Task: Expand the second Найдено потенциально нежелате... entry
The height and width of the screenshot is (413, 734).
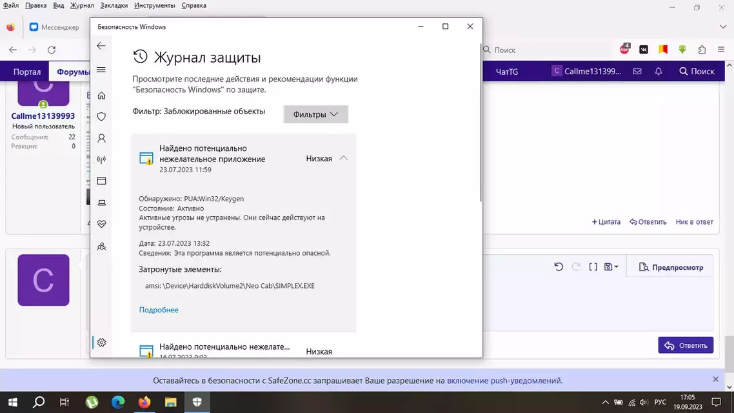Action: click(x=243, y=350)
